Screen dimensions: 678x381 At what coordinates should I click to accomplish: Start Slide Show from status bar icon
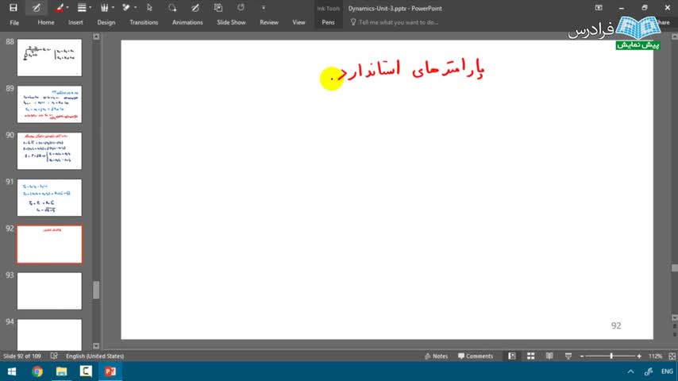tap(568, 356)
